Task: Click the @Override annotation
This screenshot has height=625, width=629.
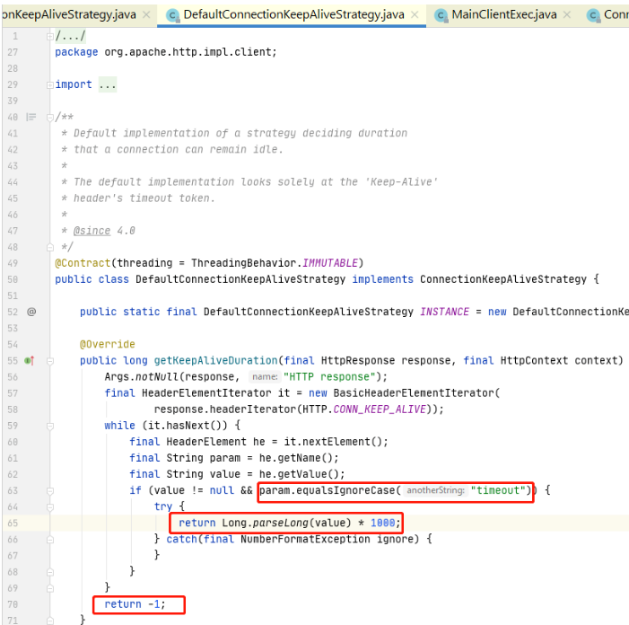Action: pos(107,345)
